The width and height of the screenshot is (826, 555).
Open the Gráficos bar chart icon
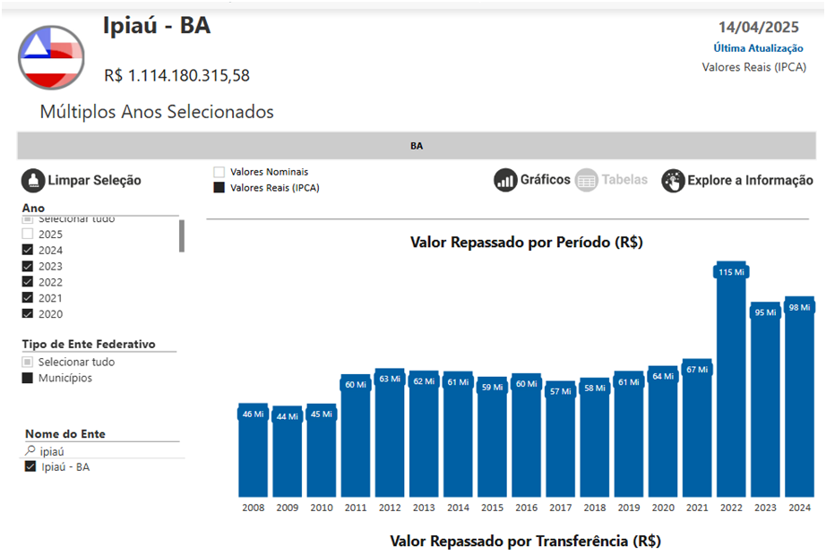tap(506, 180)
